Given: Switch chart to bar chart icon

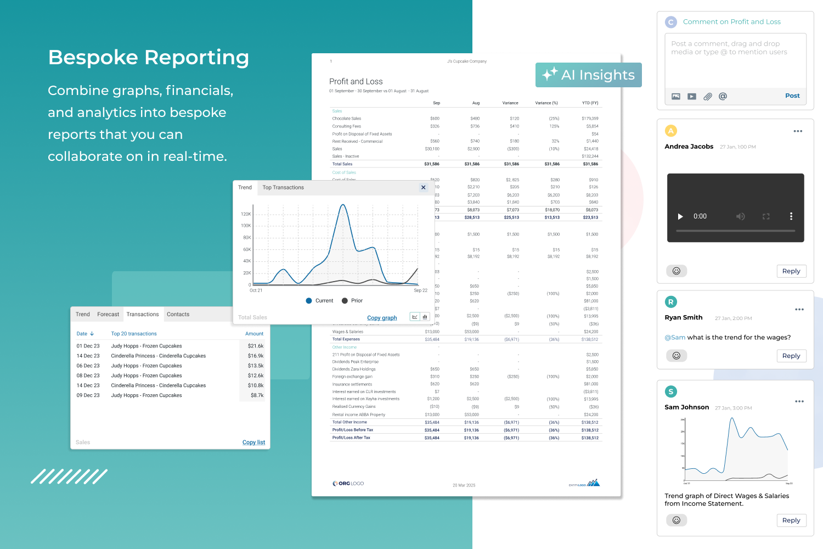Looking at the screenshot, I should pyautogui.click(x=425, y=317).
